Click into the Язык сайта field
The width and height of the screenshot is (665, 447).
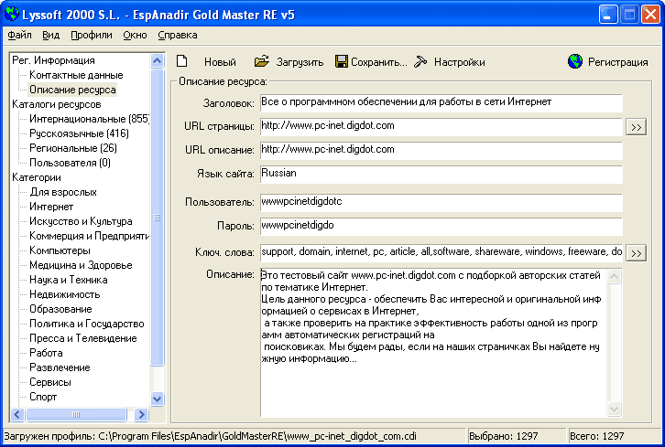[442, 174]
